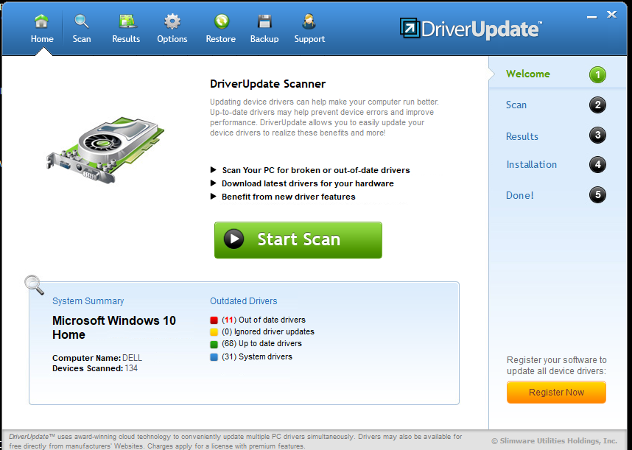This screenshot has width=632, height=450.
Task: Select the Scan step in sidebar
Action: pyautogui.click(x=516, y=105)
